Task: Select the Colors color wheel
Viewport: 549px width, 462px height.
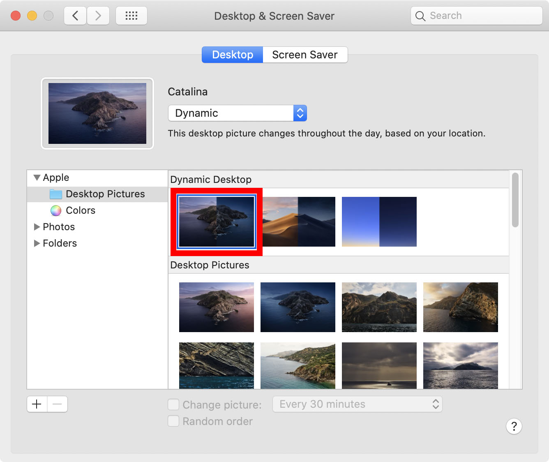Action: [55, 210]
